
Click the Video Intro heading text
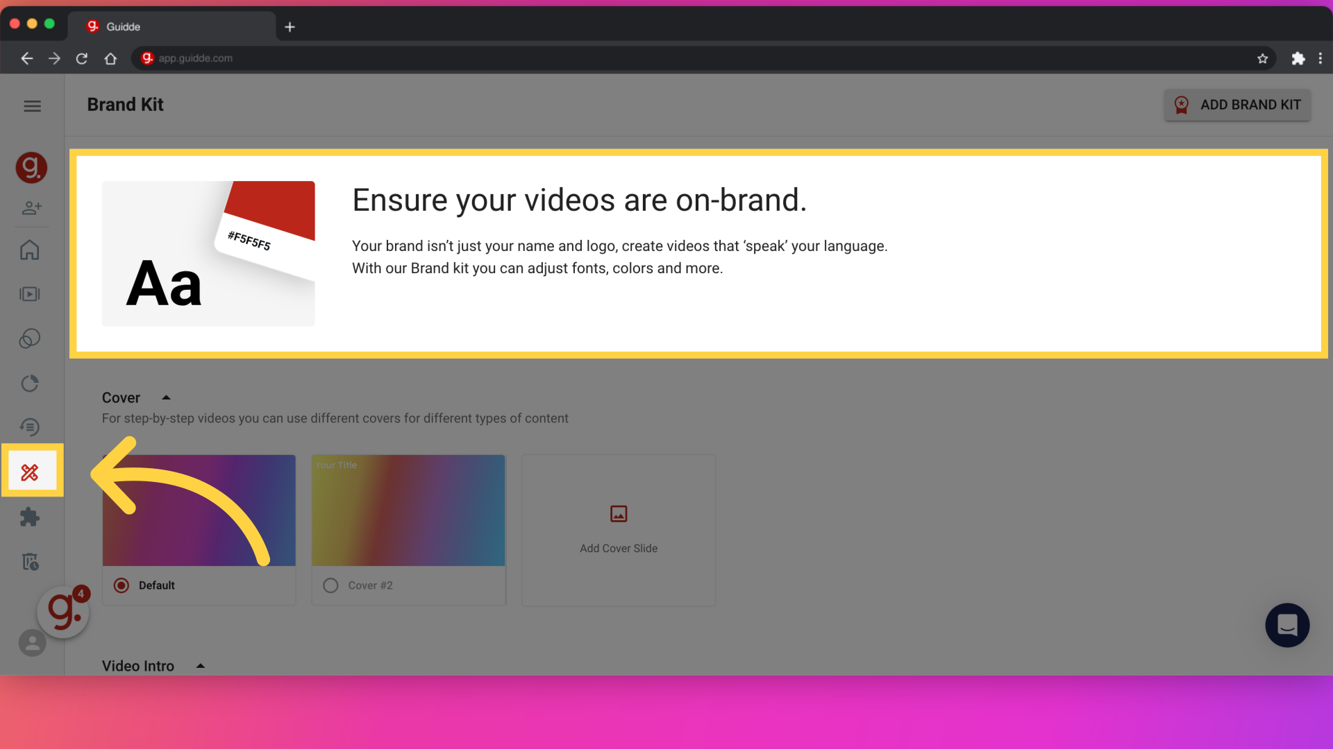(138, 666)
